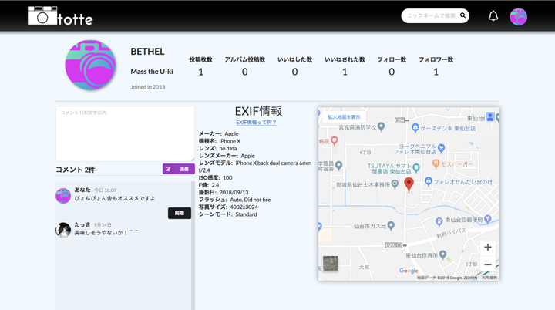Image resolution: width=555 pixels, height=310 pixels.
Task: Type in the nickname search field
Action: (x=430, y=15)
